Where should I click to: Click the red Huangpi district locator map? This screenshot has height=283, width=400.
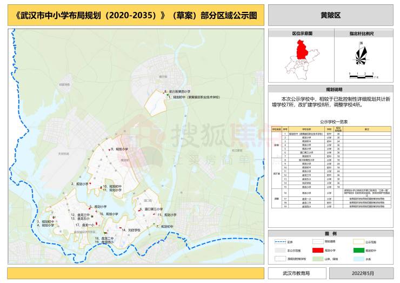point(297,52)
